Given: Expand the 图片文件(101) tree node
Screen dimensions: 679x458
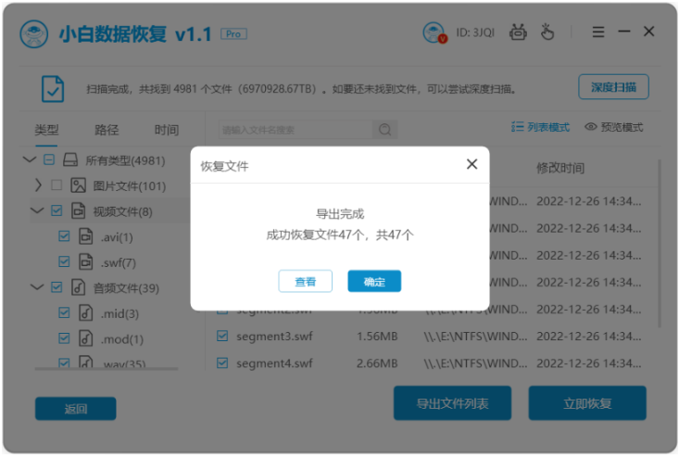Looking at the screenshot, I should [38, 185].
